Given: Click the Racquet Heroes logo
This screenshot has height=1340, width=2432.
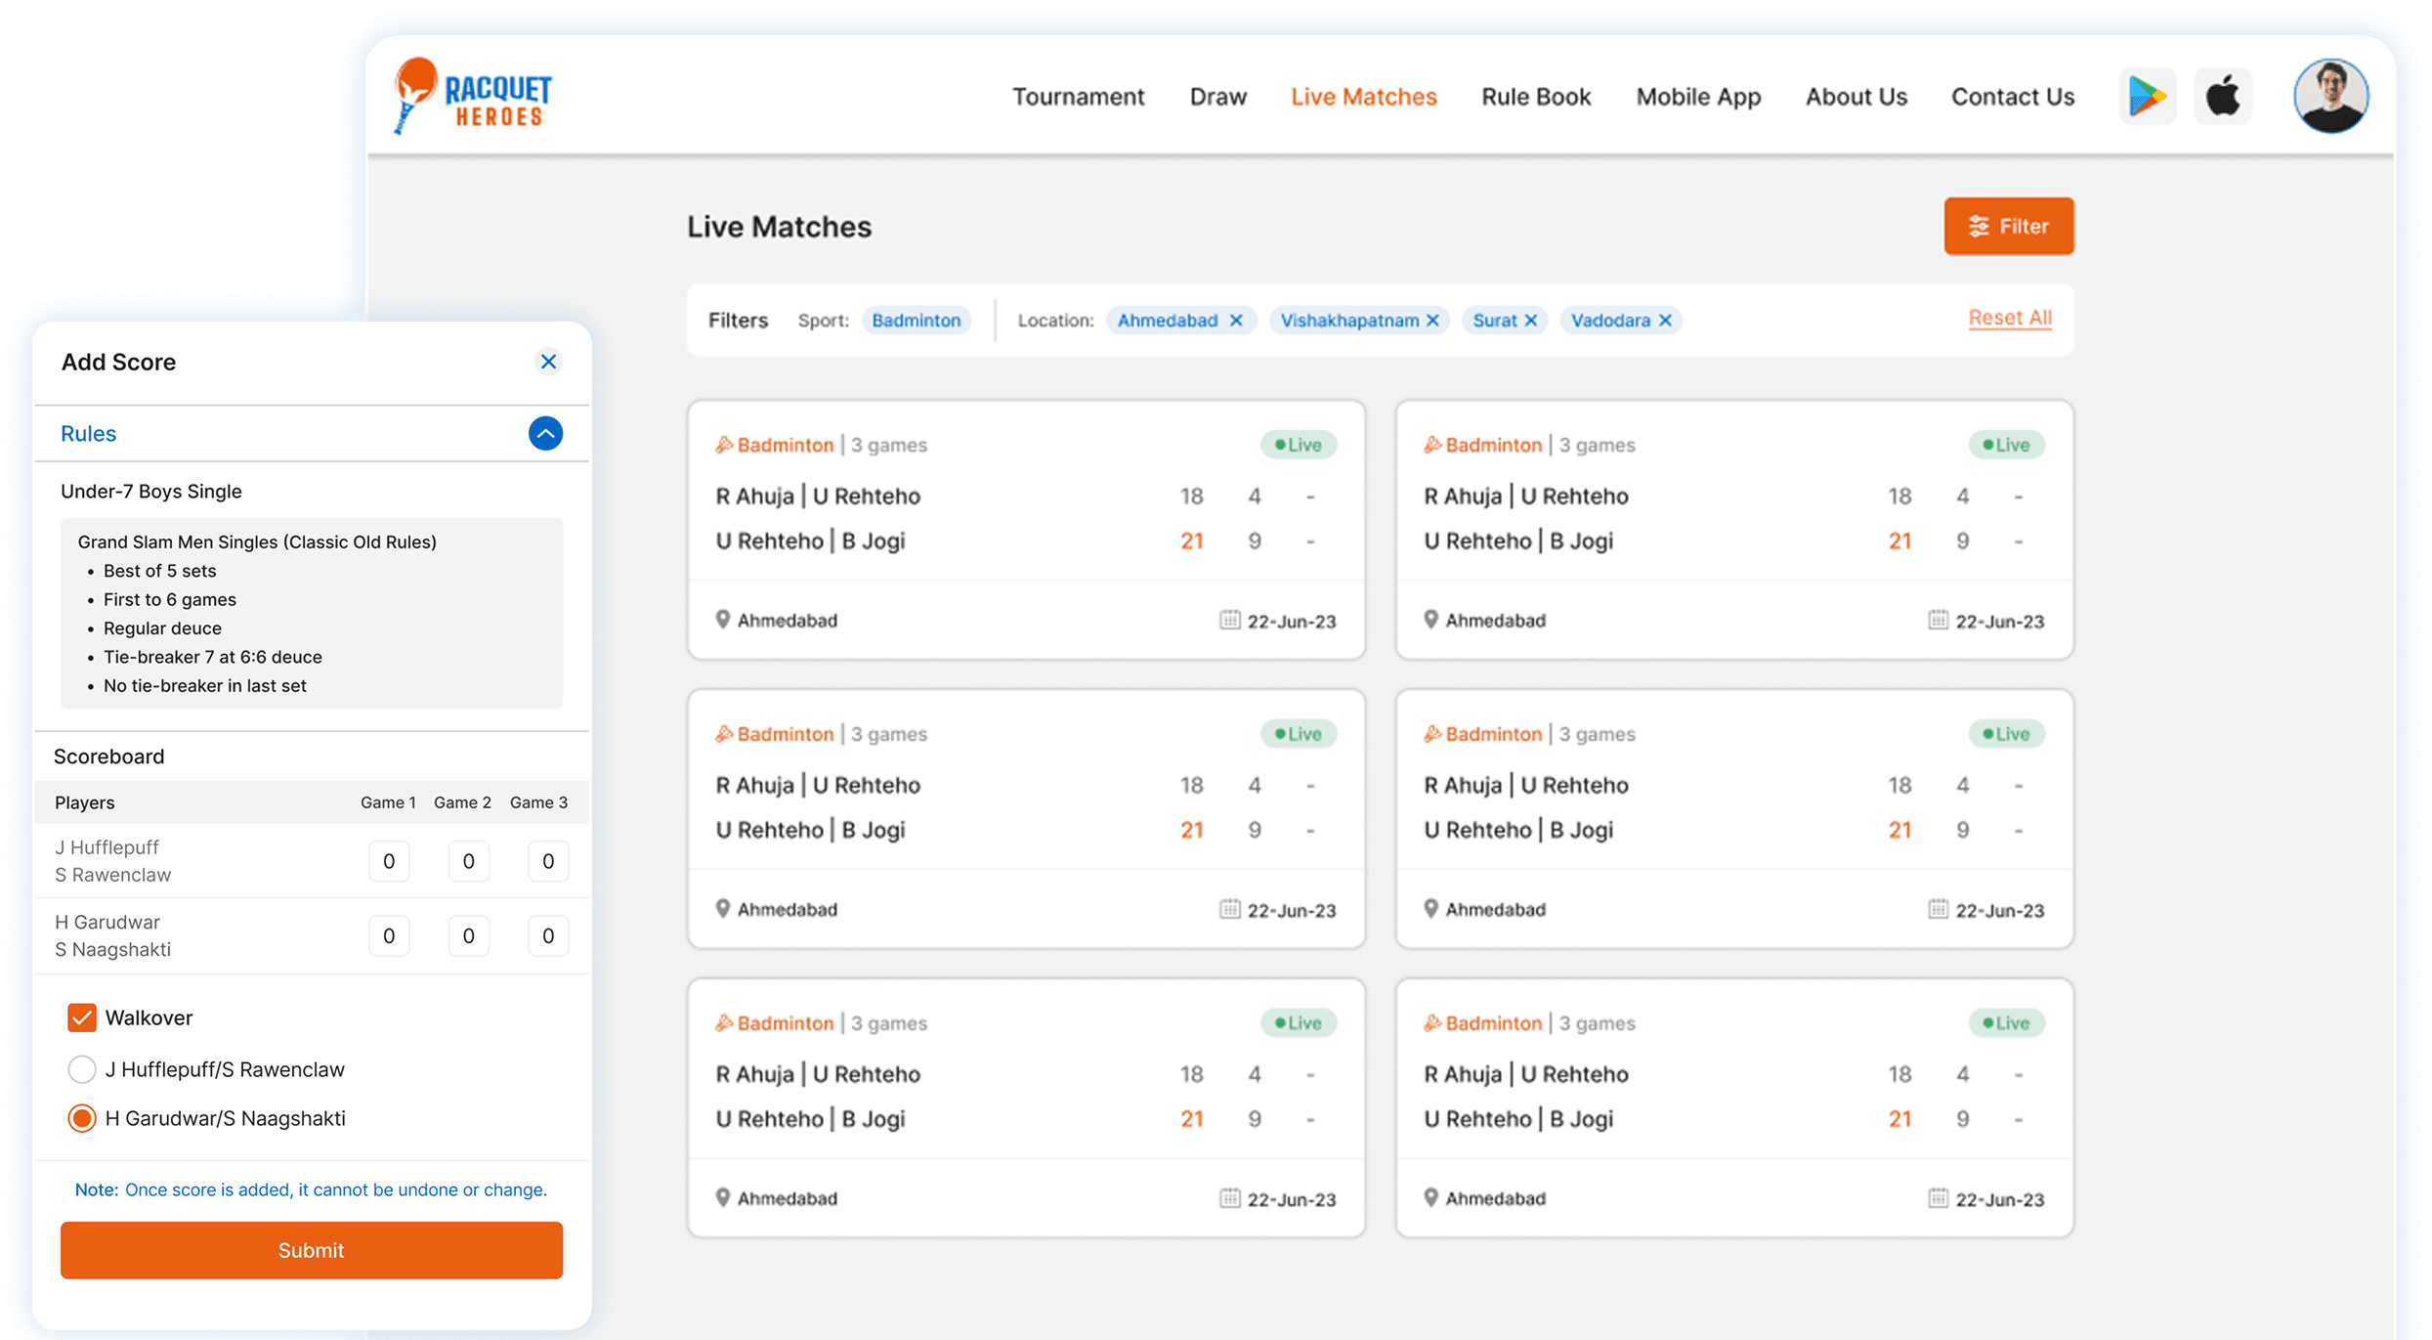Looking at the screenshot, I should 473,96.
